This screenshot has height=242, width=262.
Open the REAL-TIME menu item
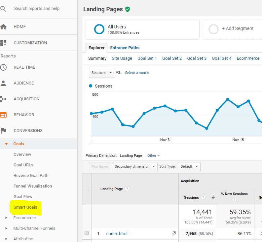tap(24, 67)
